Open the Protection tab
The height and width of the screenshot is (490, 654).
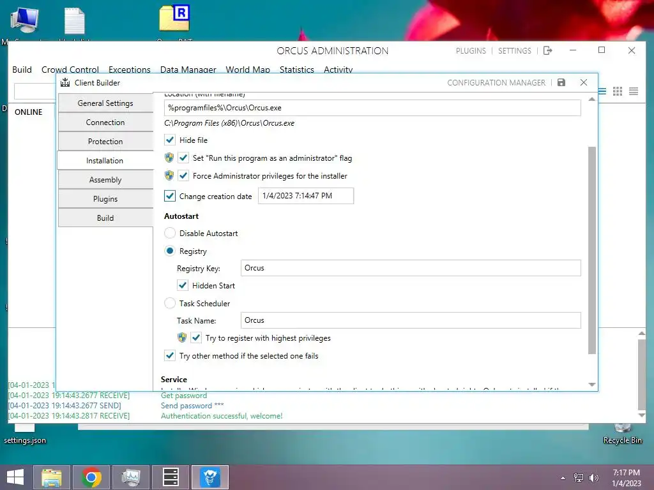click(x=105, y=141)
